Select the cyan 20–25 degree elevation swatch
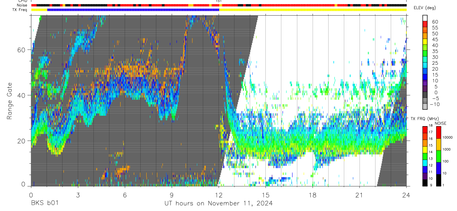 tap(425, 65)
